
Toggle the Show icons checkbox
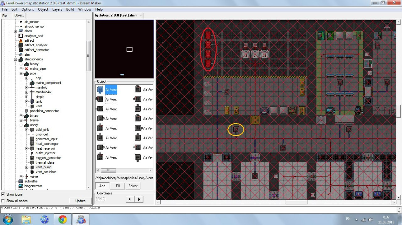coord(3,194)
